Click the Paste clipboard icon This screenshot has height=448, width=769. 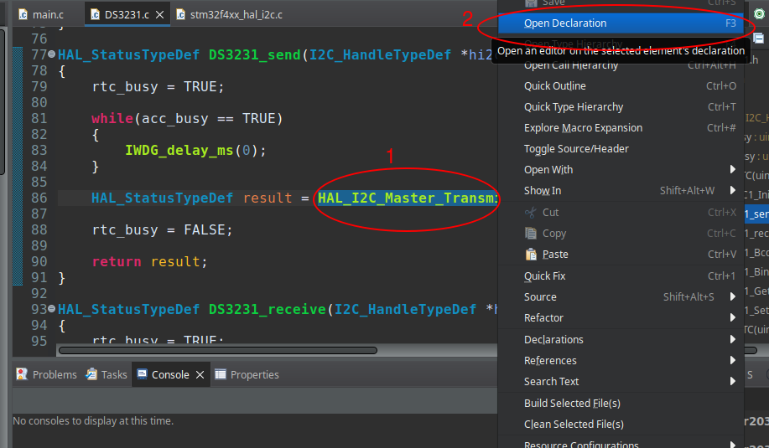(531, 254)
